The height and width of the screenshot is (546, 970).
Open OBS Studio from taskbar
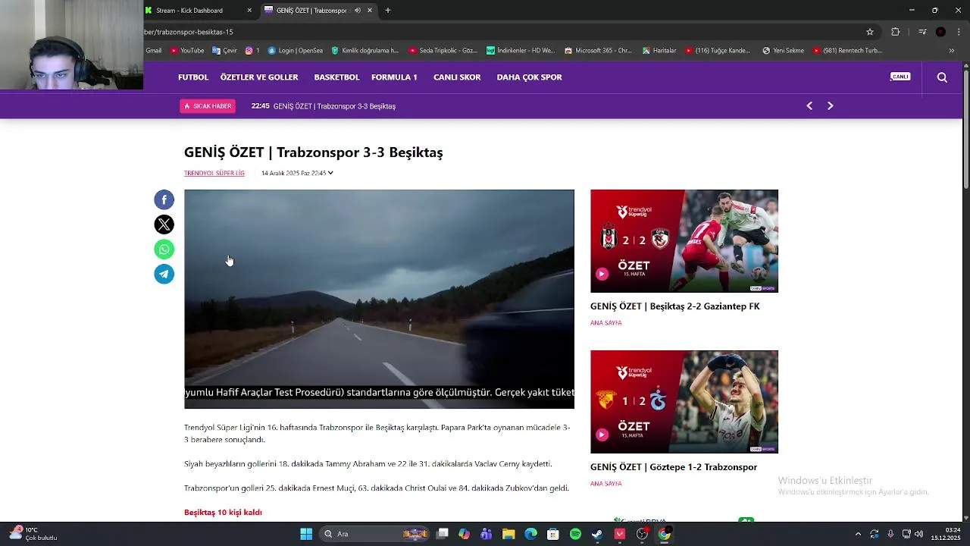click(x=642, y=534)
